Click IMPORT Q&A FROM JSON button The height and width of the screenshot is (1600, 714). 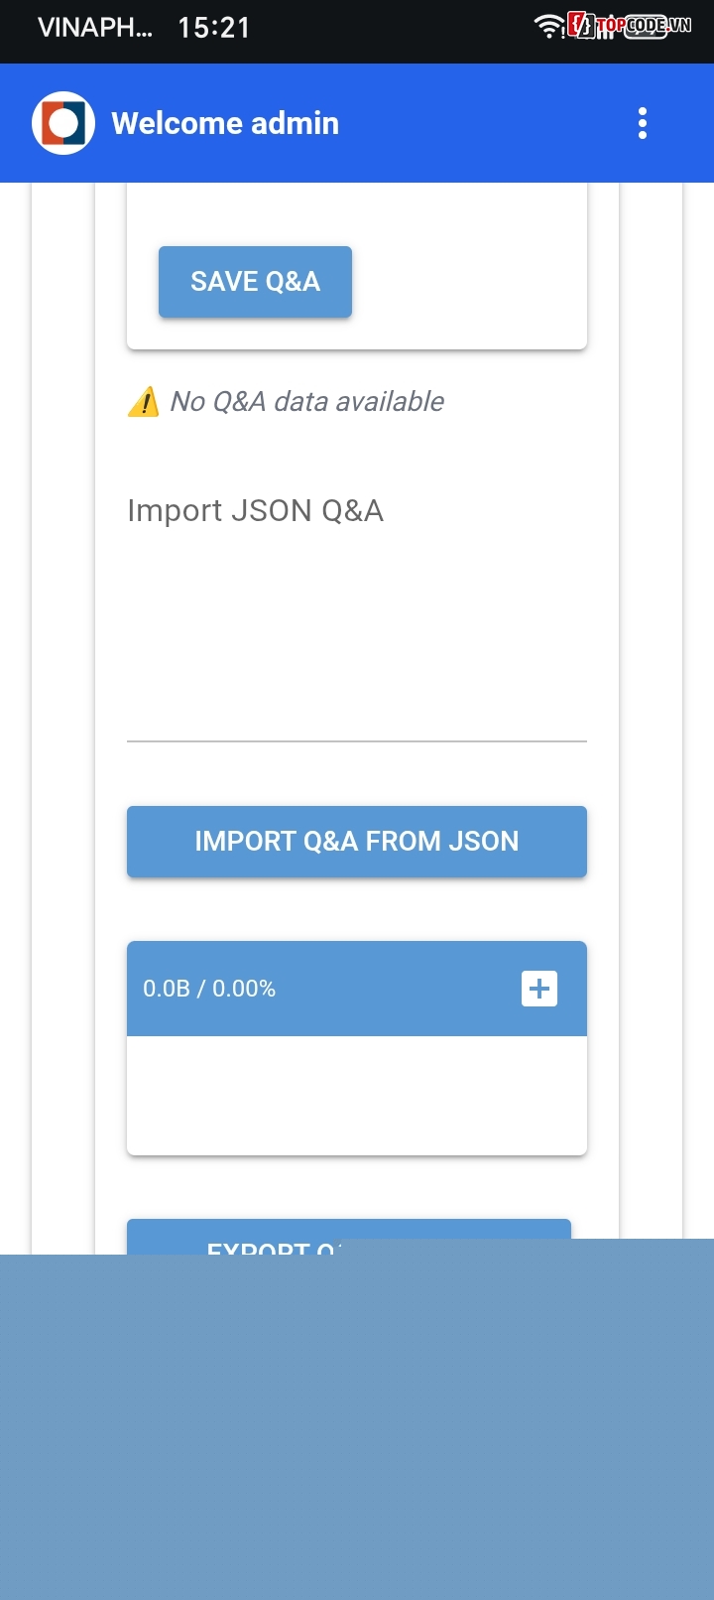tap(357, 842)
